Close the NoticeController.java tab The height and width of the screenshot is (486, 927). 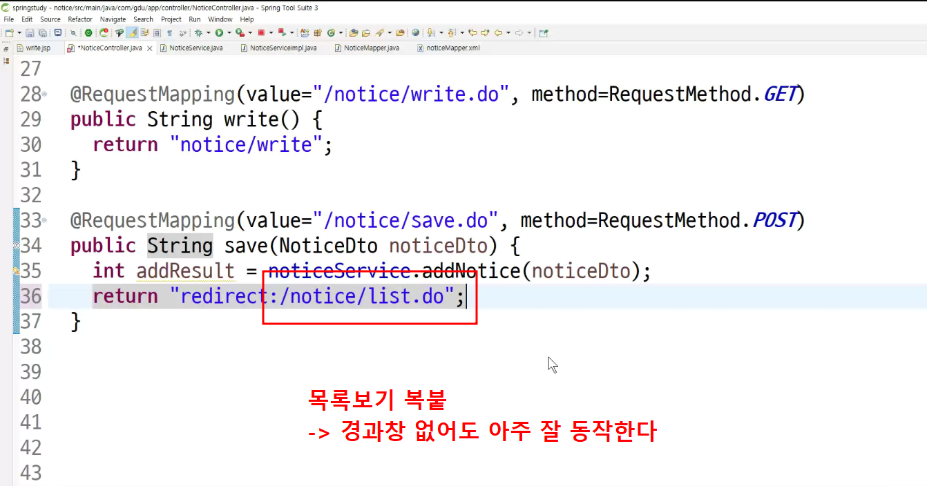point(151,48)
